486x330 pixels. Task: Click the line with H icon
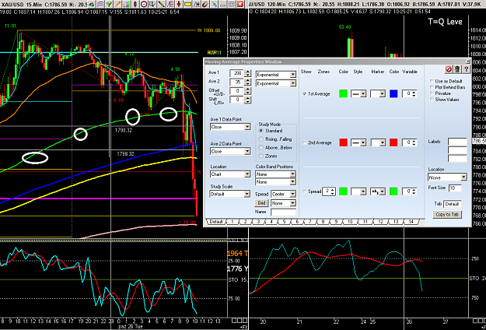[x=197, y=5]
